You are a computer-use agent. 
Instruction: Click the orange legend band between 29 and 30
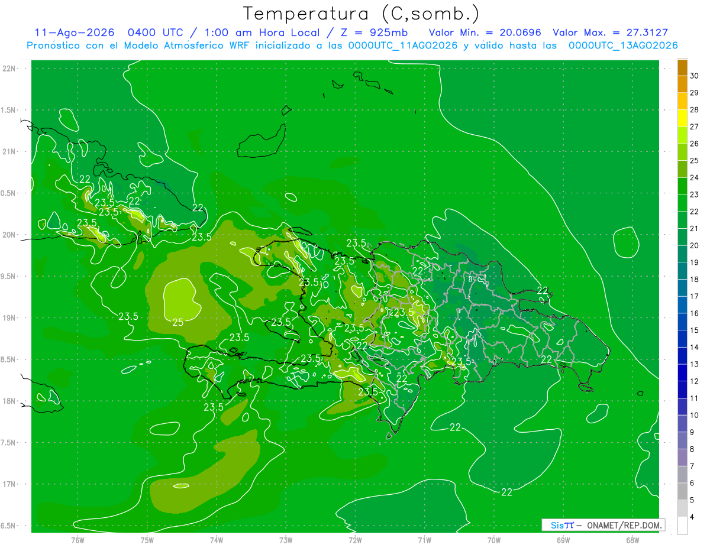point(682,85)
